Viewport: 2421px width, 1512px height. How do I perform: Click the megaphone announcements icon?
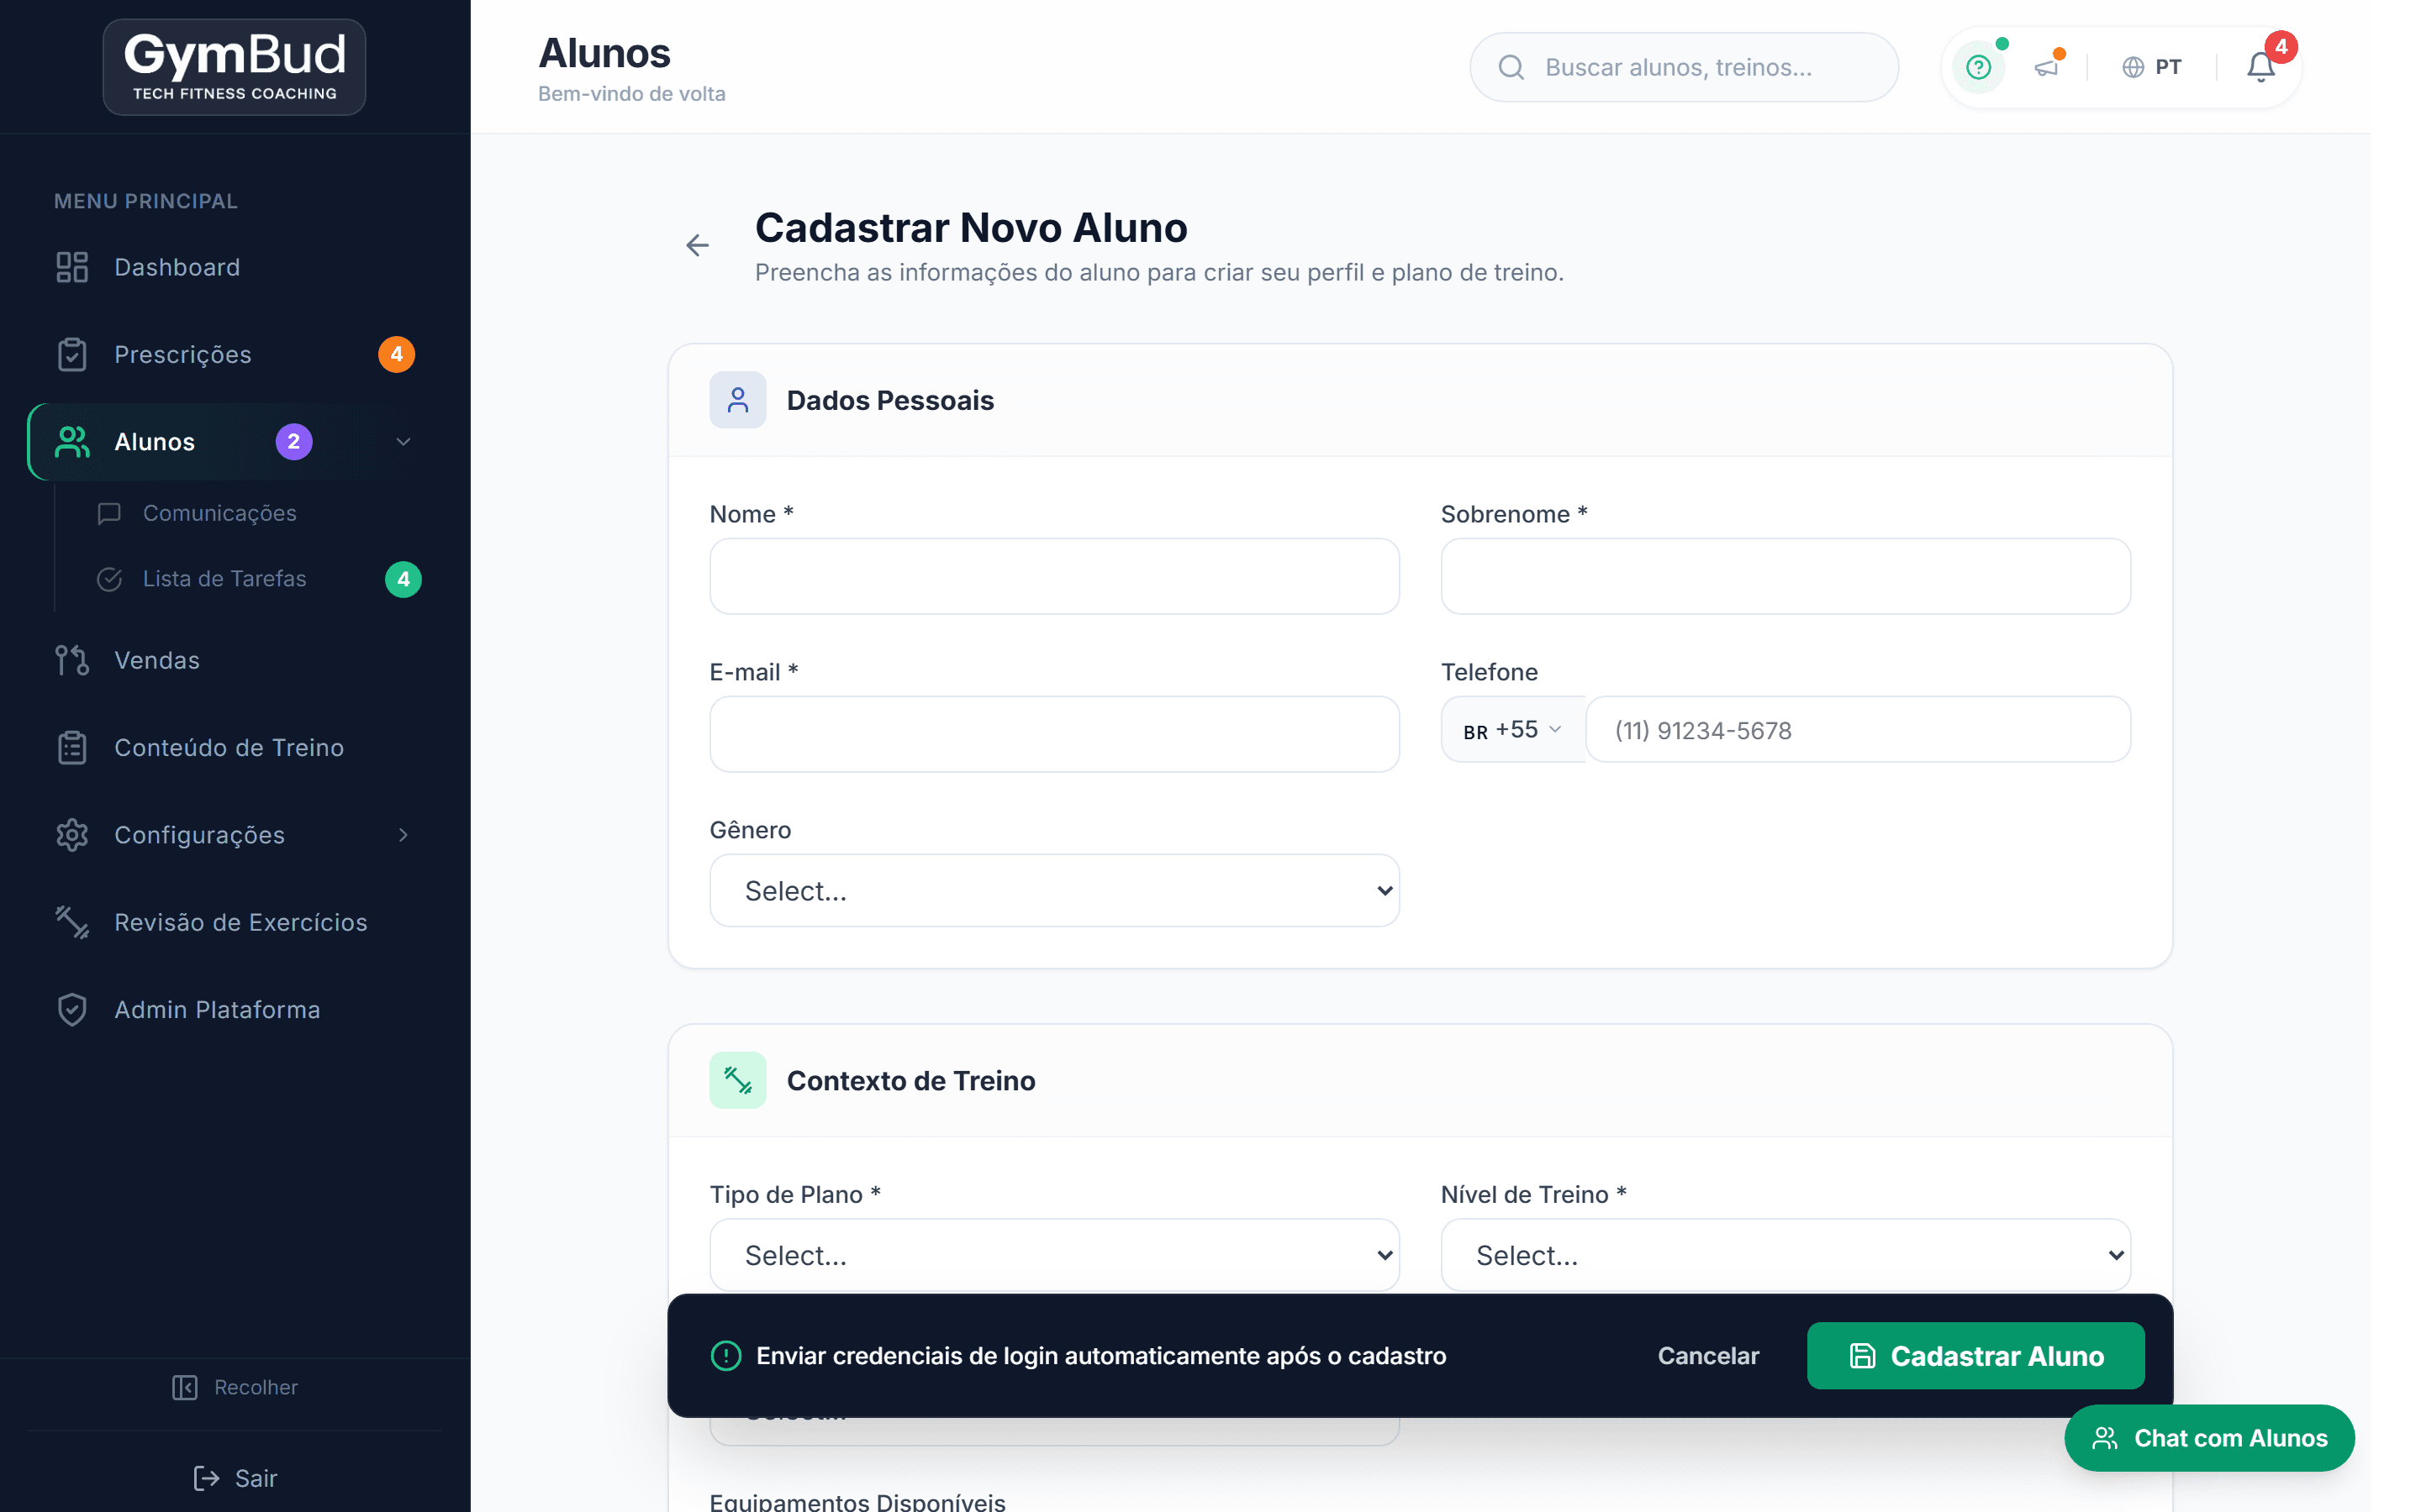2046,67
